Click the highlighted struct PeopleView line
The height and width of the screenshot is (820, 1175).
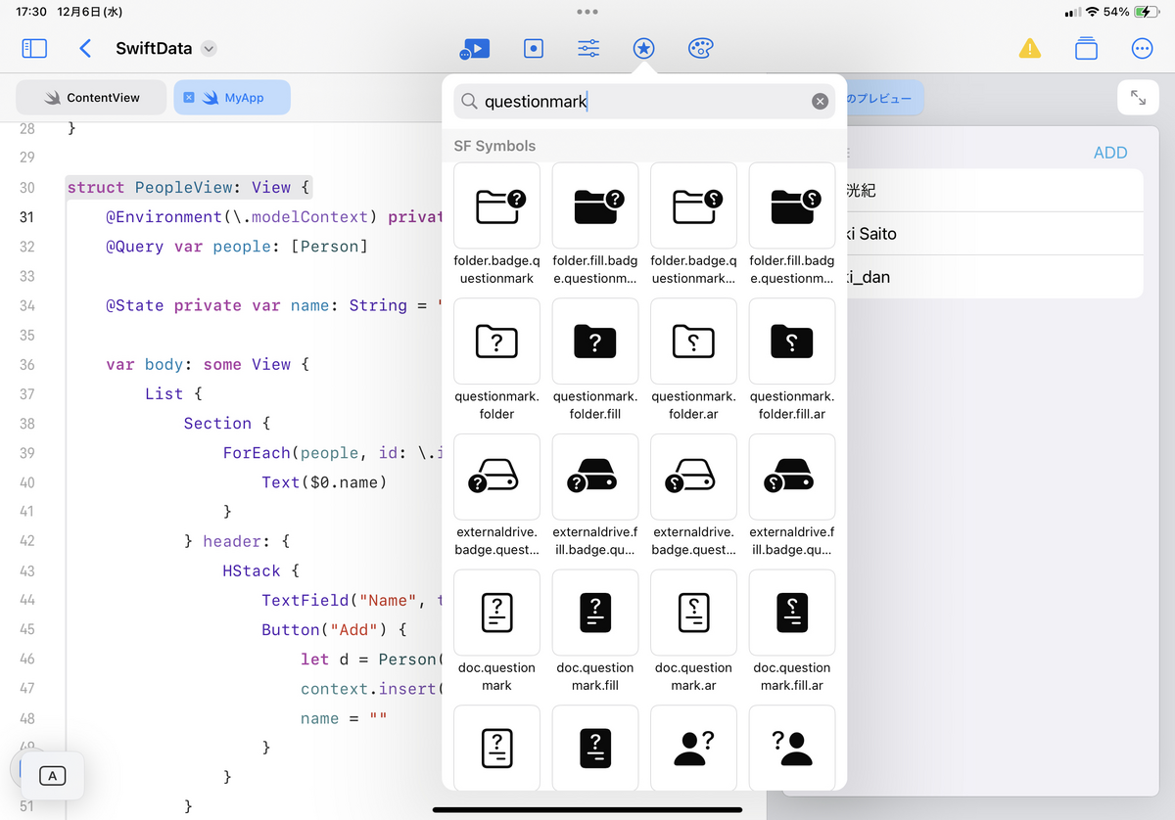point(189,187)
